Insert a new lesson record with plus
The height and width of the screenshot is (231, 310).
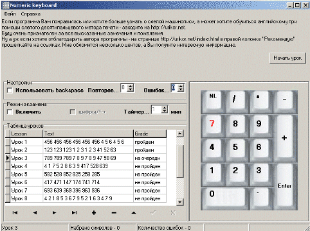pos(94,212)
